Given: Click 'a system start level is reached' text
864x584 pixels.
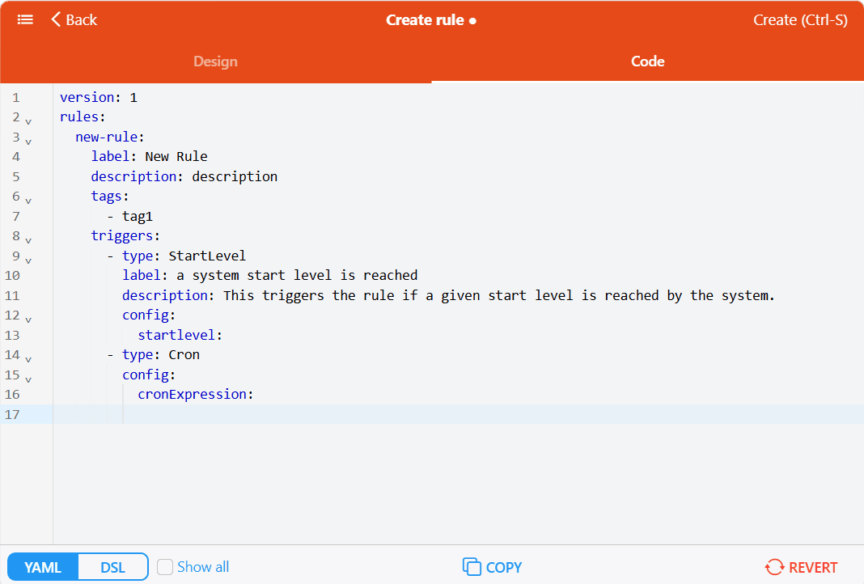Looking at the screenshot, I should point(297,276).
